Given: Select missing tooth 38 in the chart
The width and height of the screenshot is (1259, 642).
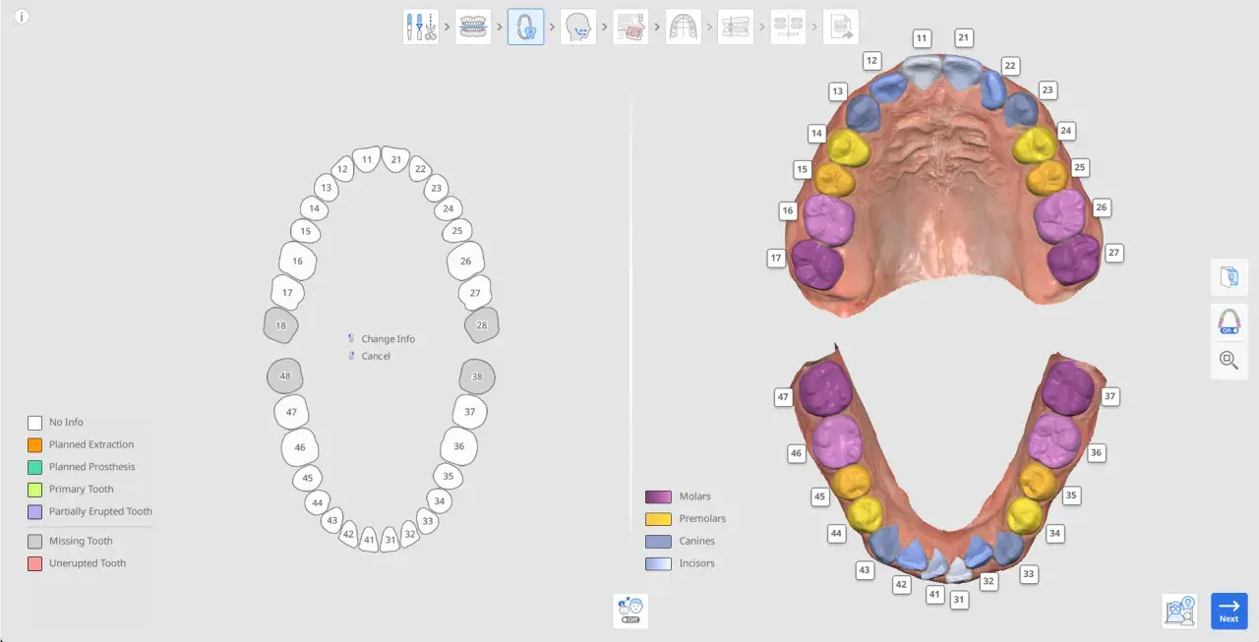Looking at the screenshot, I should (x=477, y=377).
